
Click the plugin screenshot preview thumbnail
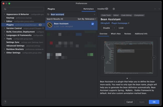coord(129,57)
